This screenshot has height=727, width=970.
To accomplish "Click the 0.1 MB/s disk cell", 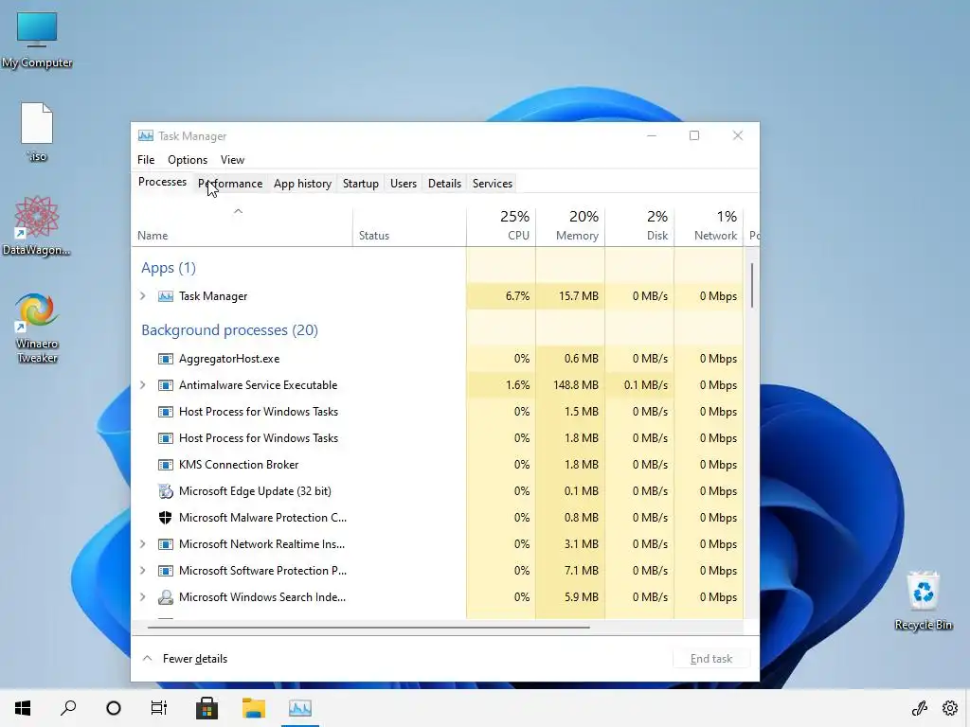I will (639, 385).
